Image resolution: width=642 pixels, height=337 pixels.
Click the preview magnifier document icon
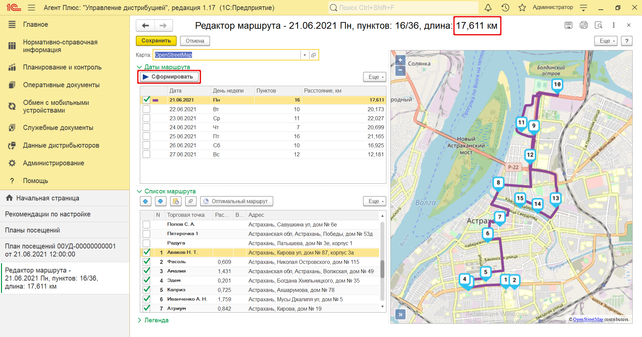pos(599,25)
